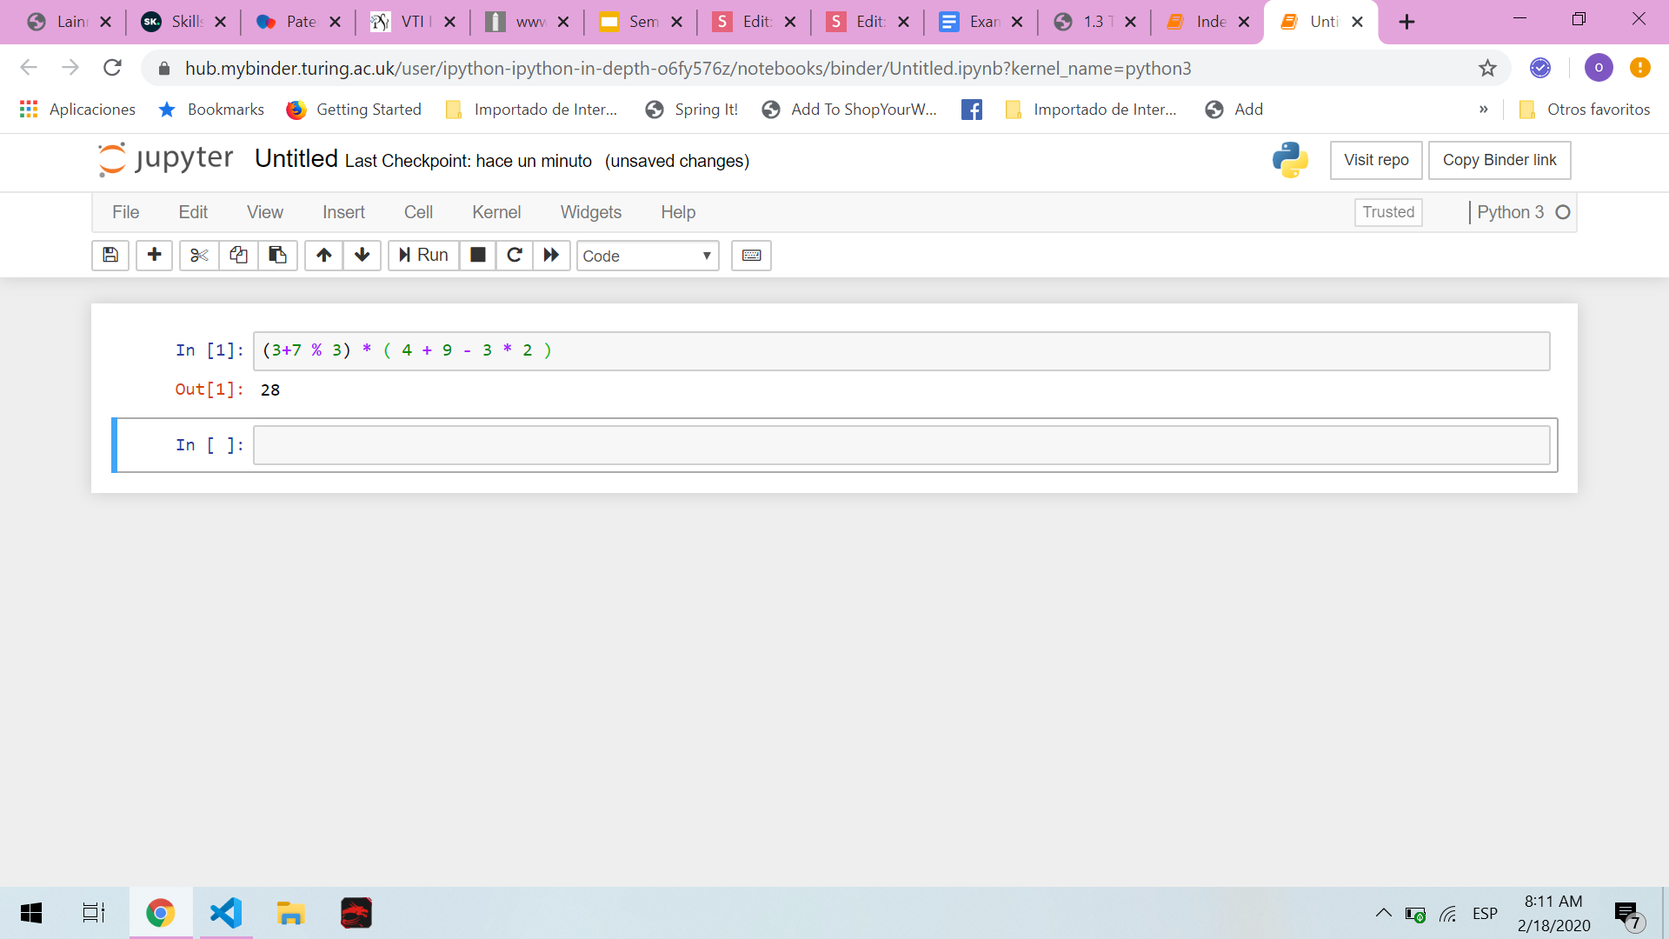Move the selected cell down
Screen dimensions: 1669x939
pyautogui.click(x=362, y=255)
